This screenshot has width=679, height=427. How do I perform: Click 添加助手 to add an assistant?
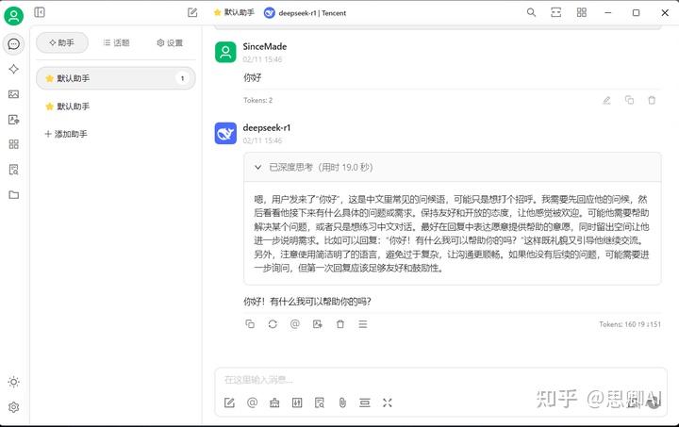coord(66,134)
